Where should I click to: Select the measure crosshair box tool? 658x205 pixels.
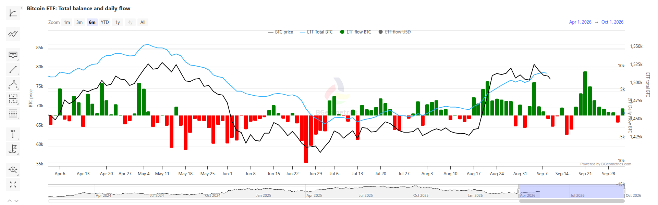coord(13,99)
